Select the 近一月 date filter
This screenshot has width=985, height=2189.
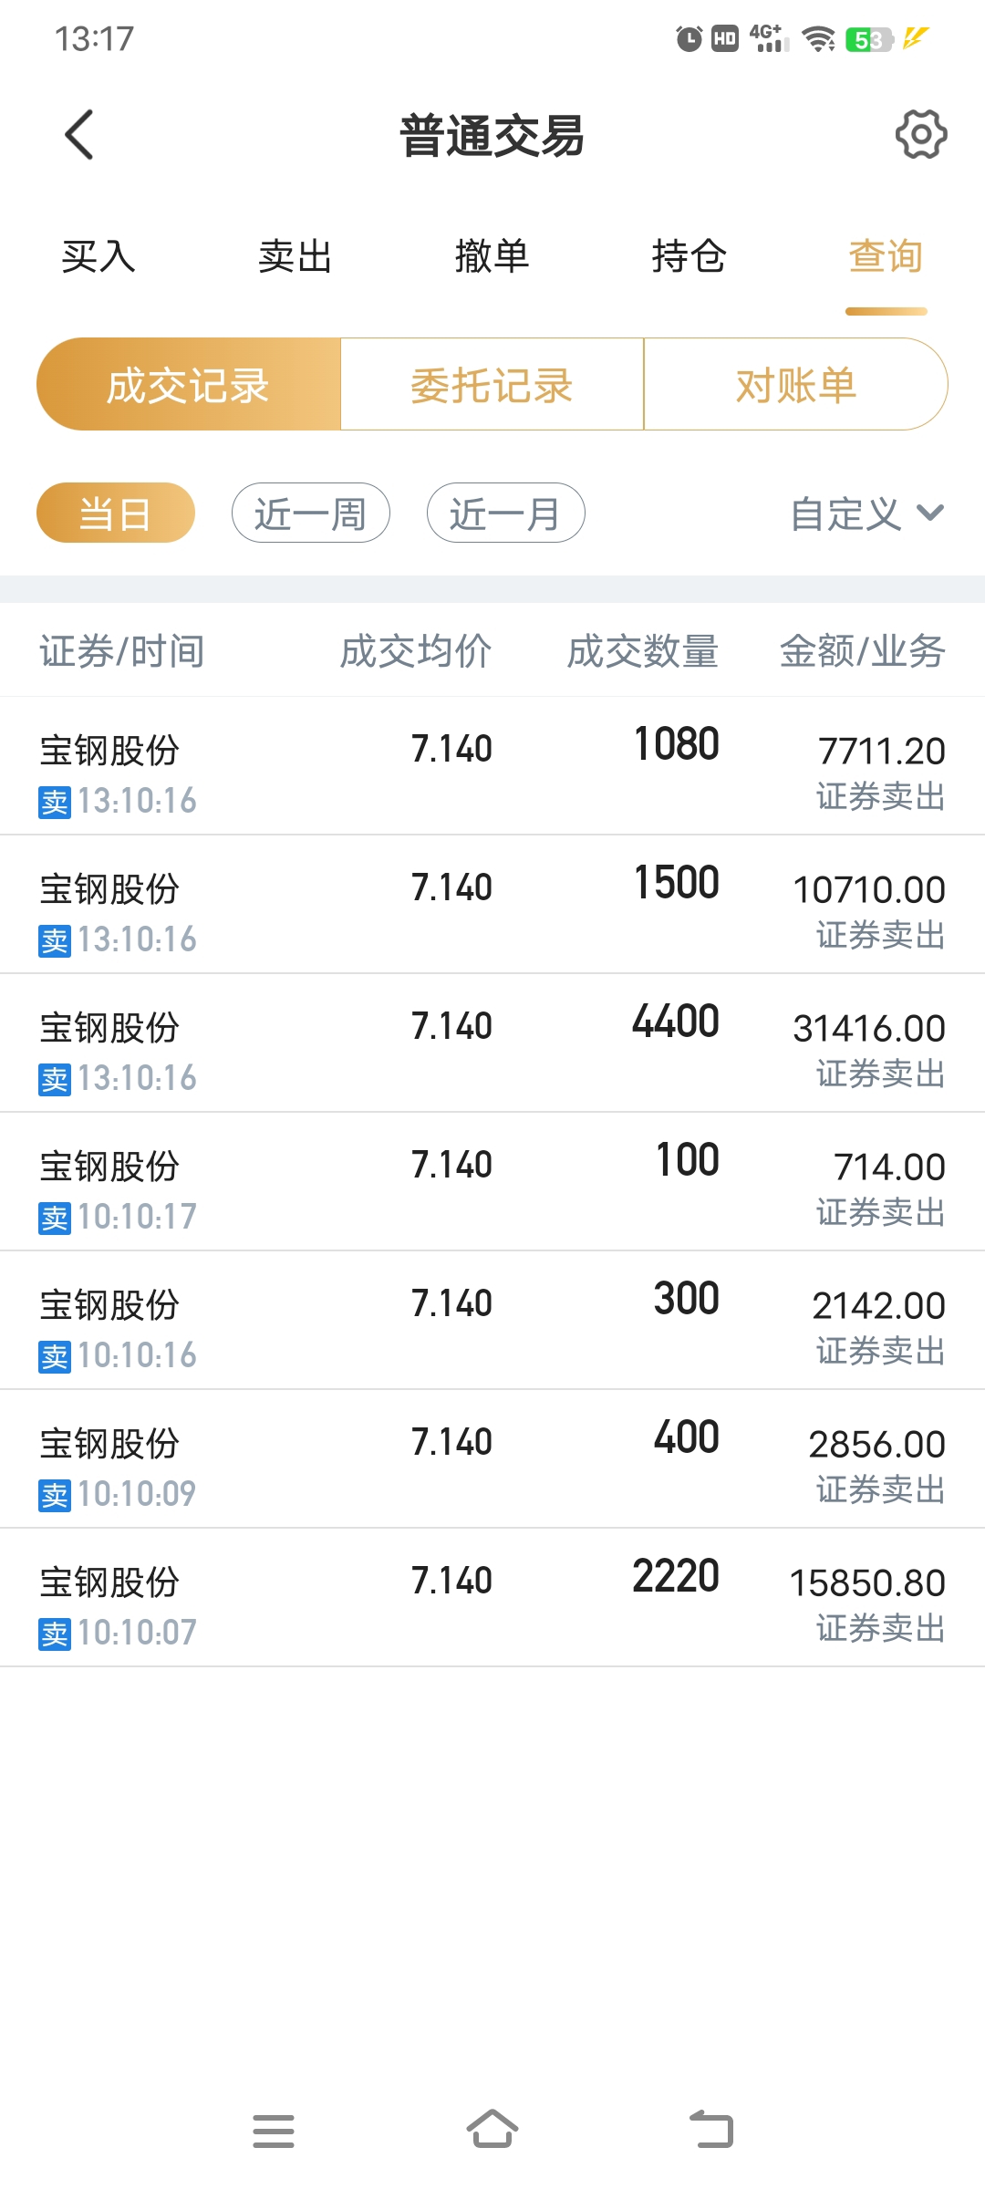tap(506, 513)
